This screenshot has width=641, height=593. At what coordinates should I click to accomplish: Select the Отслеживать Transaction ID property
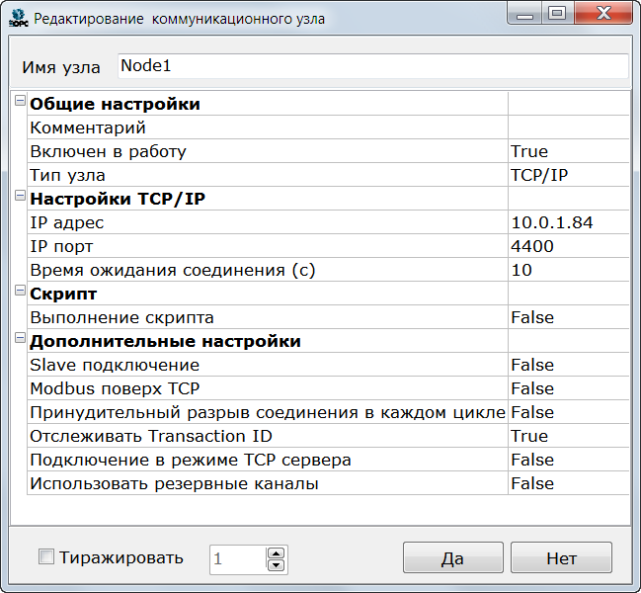click(x=268, y=436)
